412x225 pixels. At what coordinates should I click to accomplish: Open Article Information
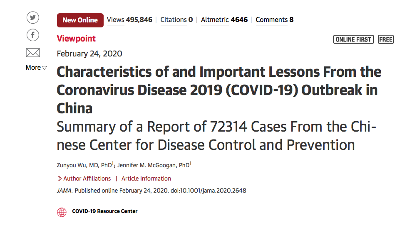pyautogui.click(x=146, y=179)
